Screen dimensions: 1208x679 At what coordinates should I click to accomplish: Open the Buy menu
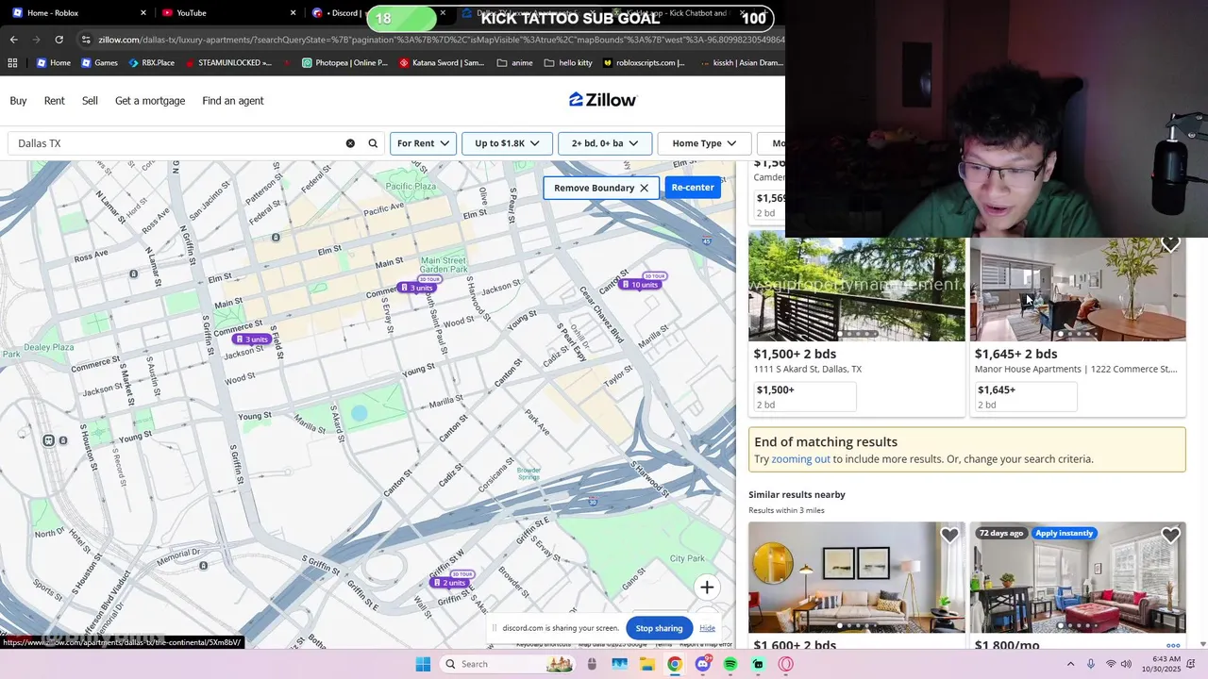(x=18, y=101)
